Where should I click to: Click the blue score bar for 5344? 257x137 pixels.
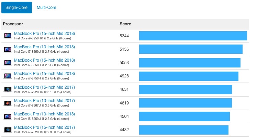point(193,36)
